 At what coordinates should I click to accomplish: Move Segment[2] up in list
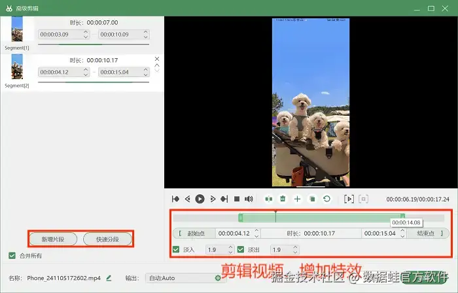coord(157,65)
